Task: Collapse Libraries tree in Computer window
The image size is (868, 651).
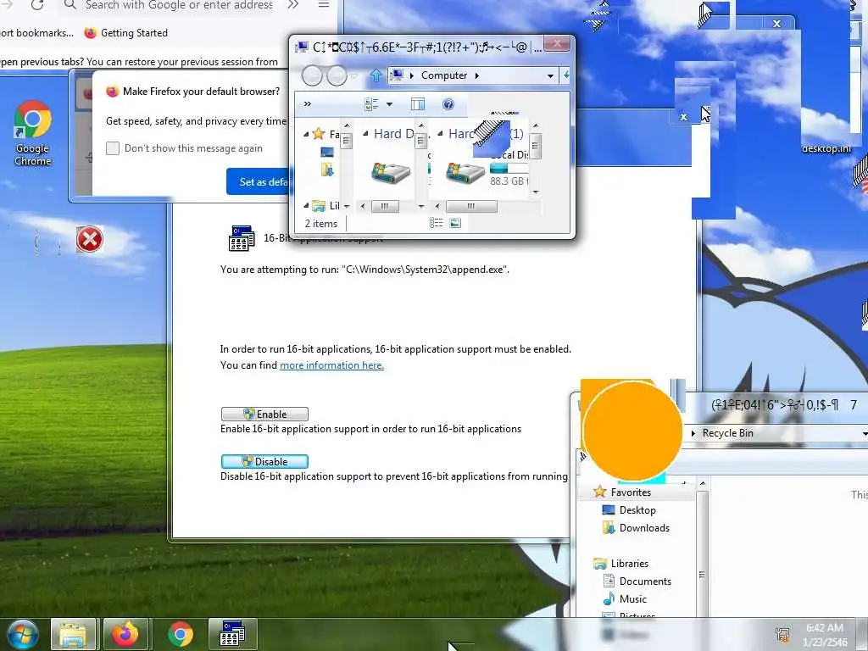Action: coord(305,205)
